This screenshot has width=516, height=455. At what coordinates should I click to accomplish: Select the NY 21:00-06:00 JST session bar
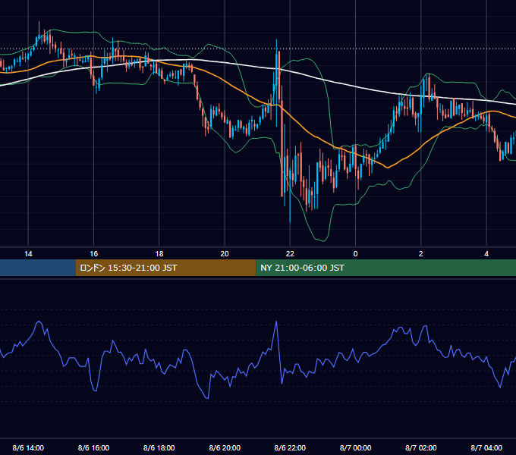click(x=385, y=268)
